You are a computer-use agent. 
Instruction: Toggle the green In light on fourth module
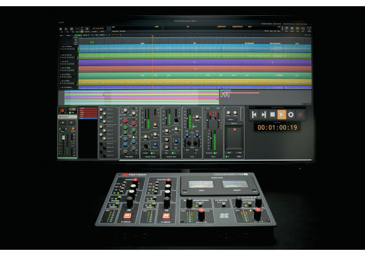point(172,153)
